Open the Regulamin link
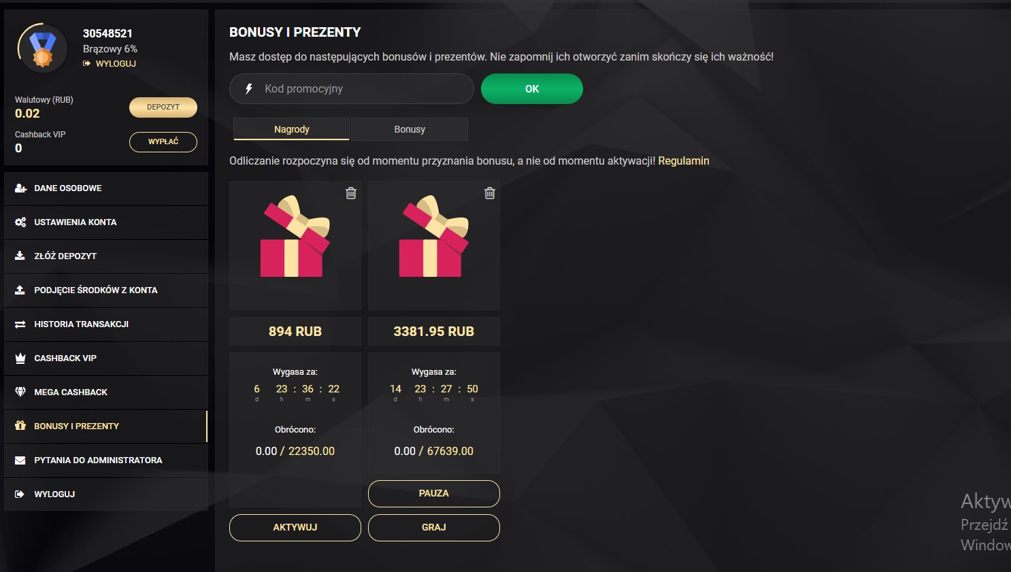This screenshot has width=1011, height=572. tap(684, 161)
